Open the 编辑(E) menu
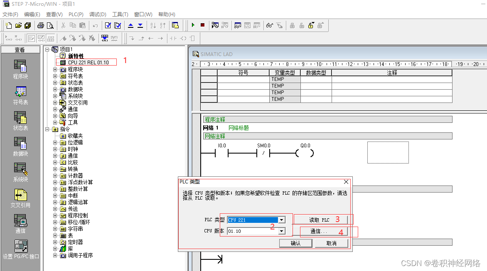The width and height of the screenshot is (487, 271). tap(32, 14)
